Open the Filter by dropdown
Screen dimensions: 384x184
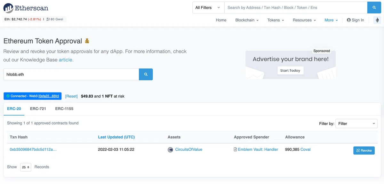(x=356, y=124)
